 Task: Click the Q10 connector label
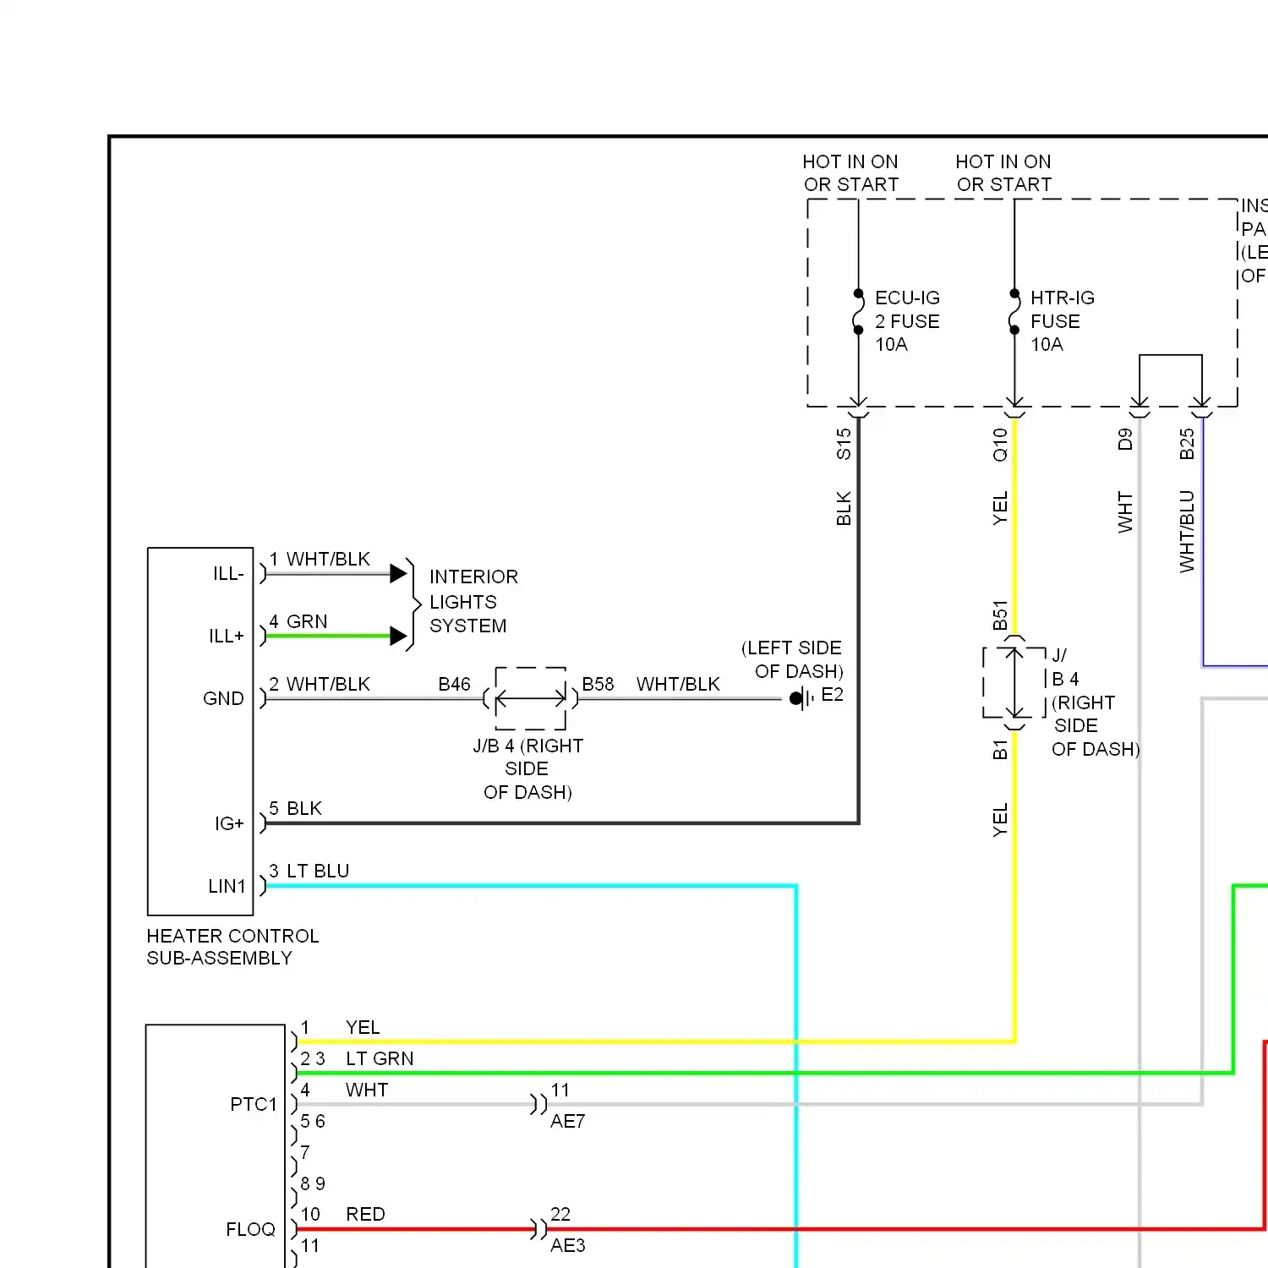tap(1000, 444)
